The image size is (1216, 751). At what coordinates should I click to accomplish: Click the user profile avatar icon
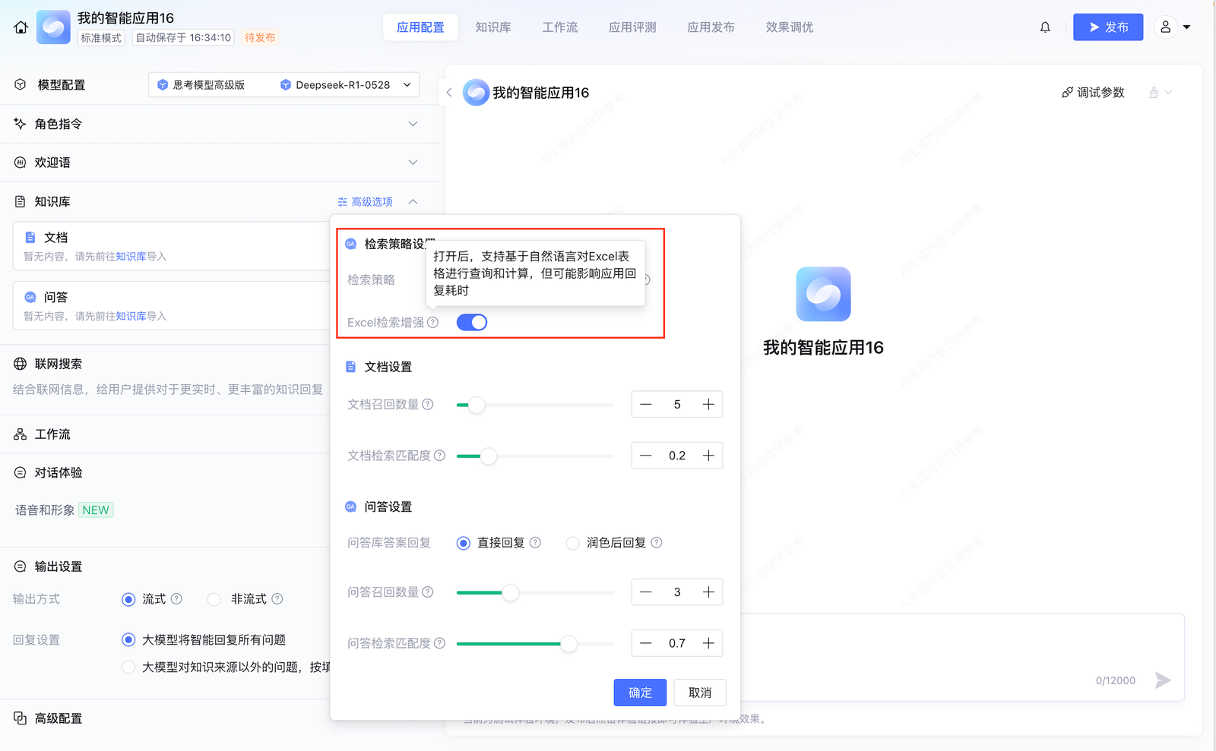[1165, 27]
